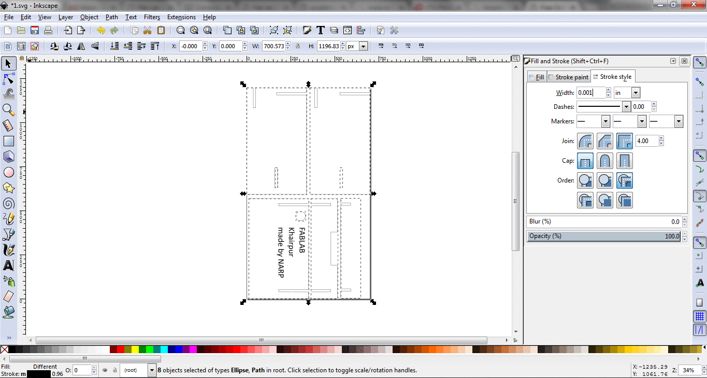
Task: Open the Filters menu
Action: pyautogui.click(x=152, y=17)
